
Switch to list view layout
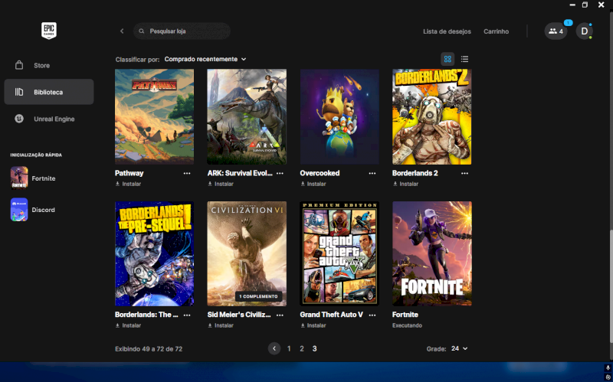click(x=464, y=59)
